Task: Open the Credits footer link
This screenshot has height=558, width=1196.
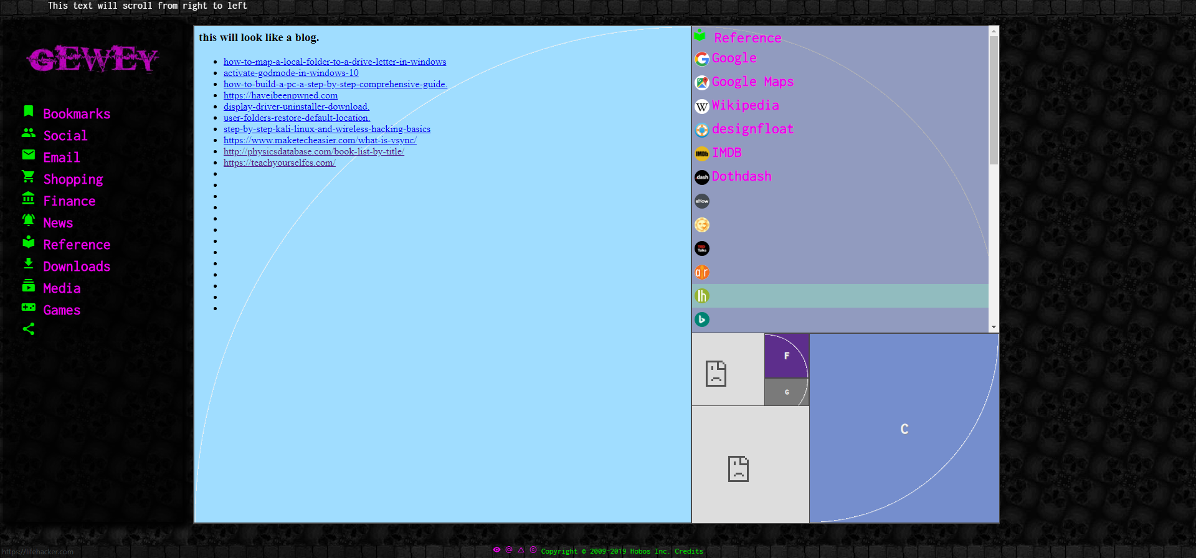Action: click(x=689, y=551)
